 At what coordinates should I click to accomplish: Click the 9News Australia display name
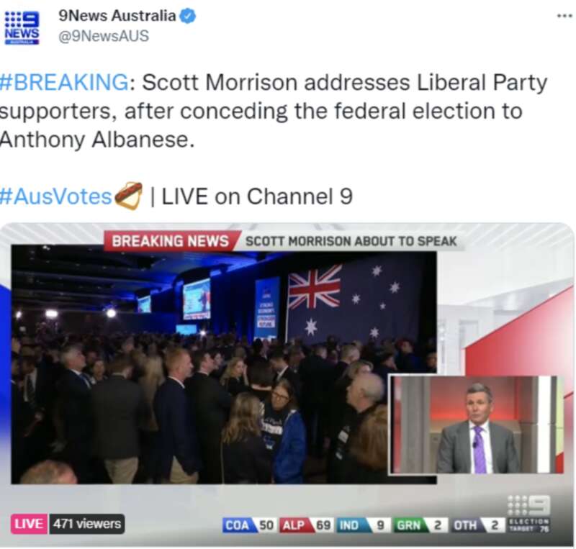(x=117, y=16)
